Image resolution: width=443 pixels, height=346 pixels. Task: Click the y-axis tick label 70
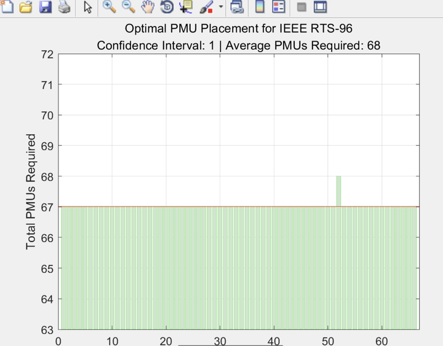click(x=47, y=116)
